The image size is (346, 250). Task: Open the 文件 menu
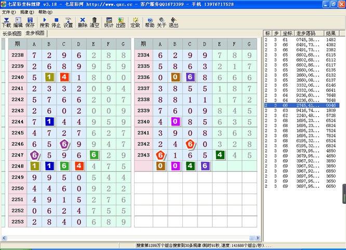(9, 12)
